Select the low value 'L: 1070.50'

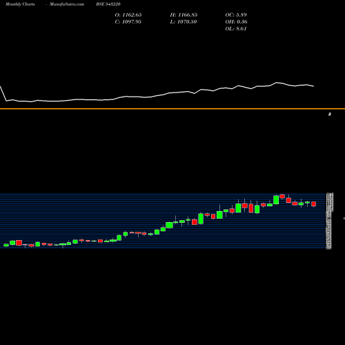tap(184, 22)
